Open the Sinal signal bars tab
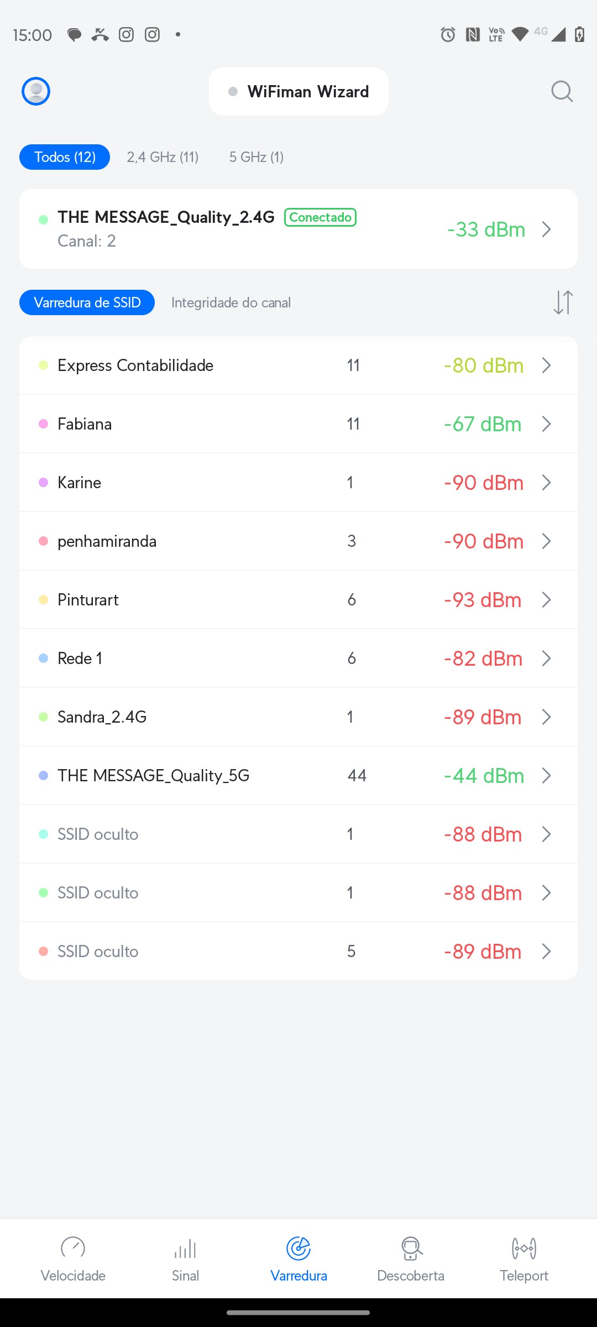The image size is (597, 1327). [185, 1258]
